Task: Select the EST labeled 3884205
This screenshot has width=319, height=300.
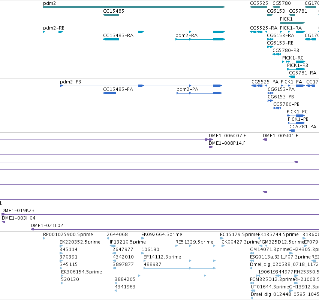Action: click(125, 279)
